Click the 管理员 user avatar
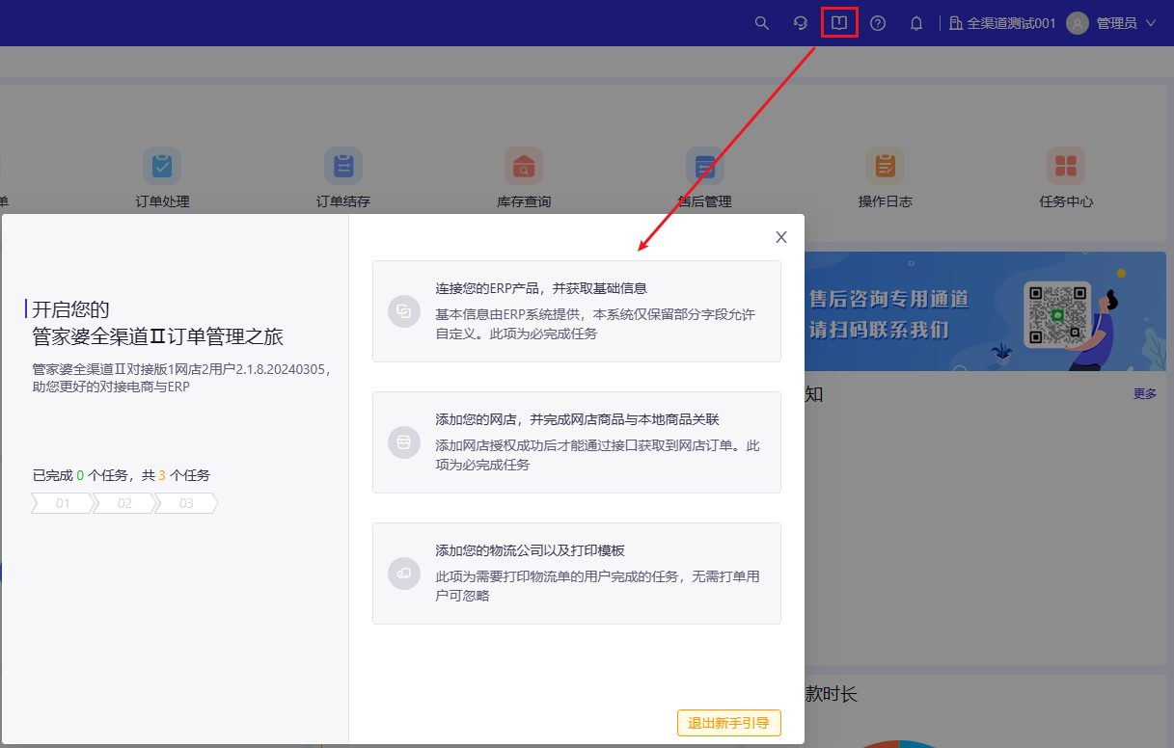 (1078, 23)
